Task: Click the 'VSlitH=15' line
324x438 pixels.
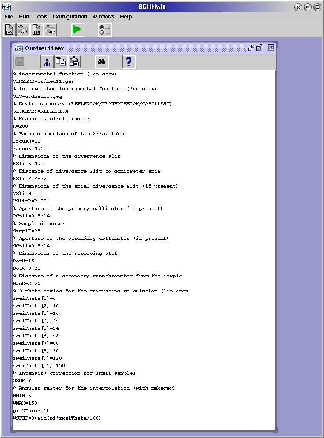Action: pos(26,194)
